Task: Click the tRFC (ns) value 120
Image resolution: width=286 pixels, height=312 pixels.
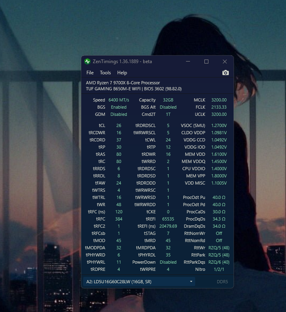Action: (x=118, y=212)
